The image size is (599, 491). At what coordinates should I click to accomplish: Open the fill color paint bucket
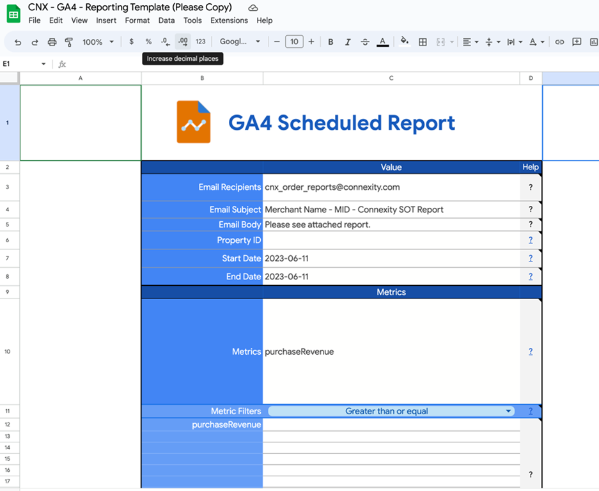[404, 42]
